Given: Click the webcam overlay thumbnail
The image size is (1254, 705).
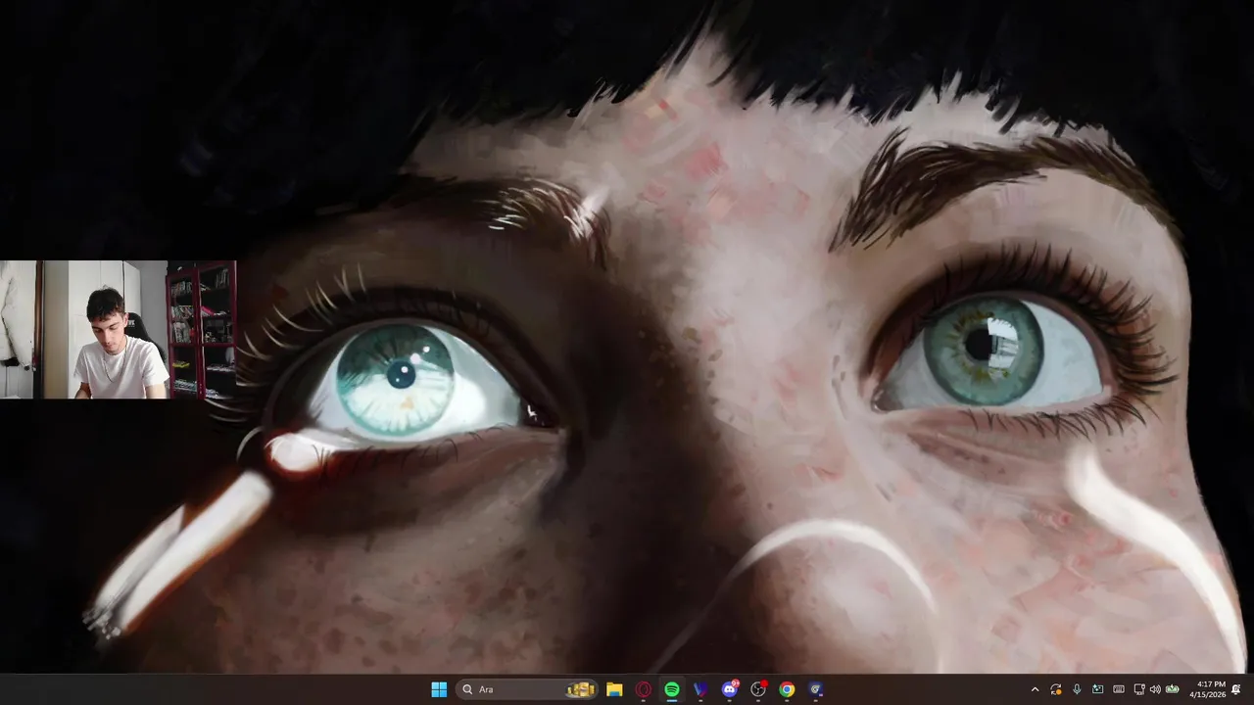Looking at the screenshot, I should tap(118, 329).
